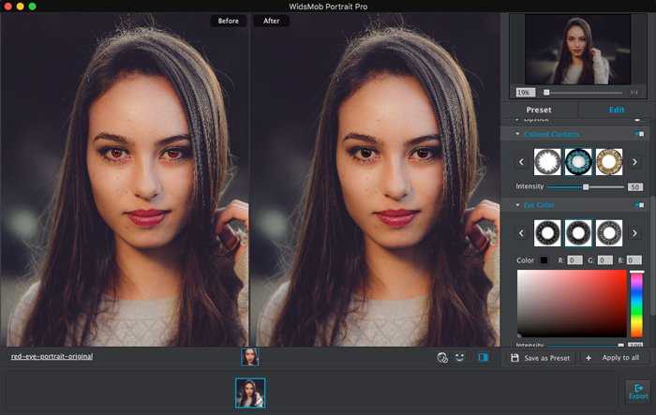Click the small portrait thumbnail above the filmstrip
This screenshot has width=656, height=415.
pyautogui.click(x=250, y=357)
